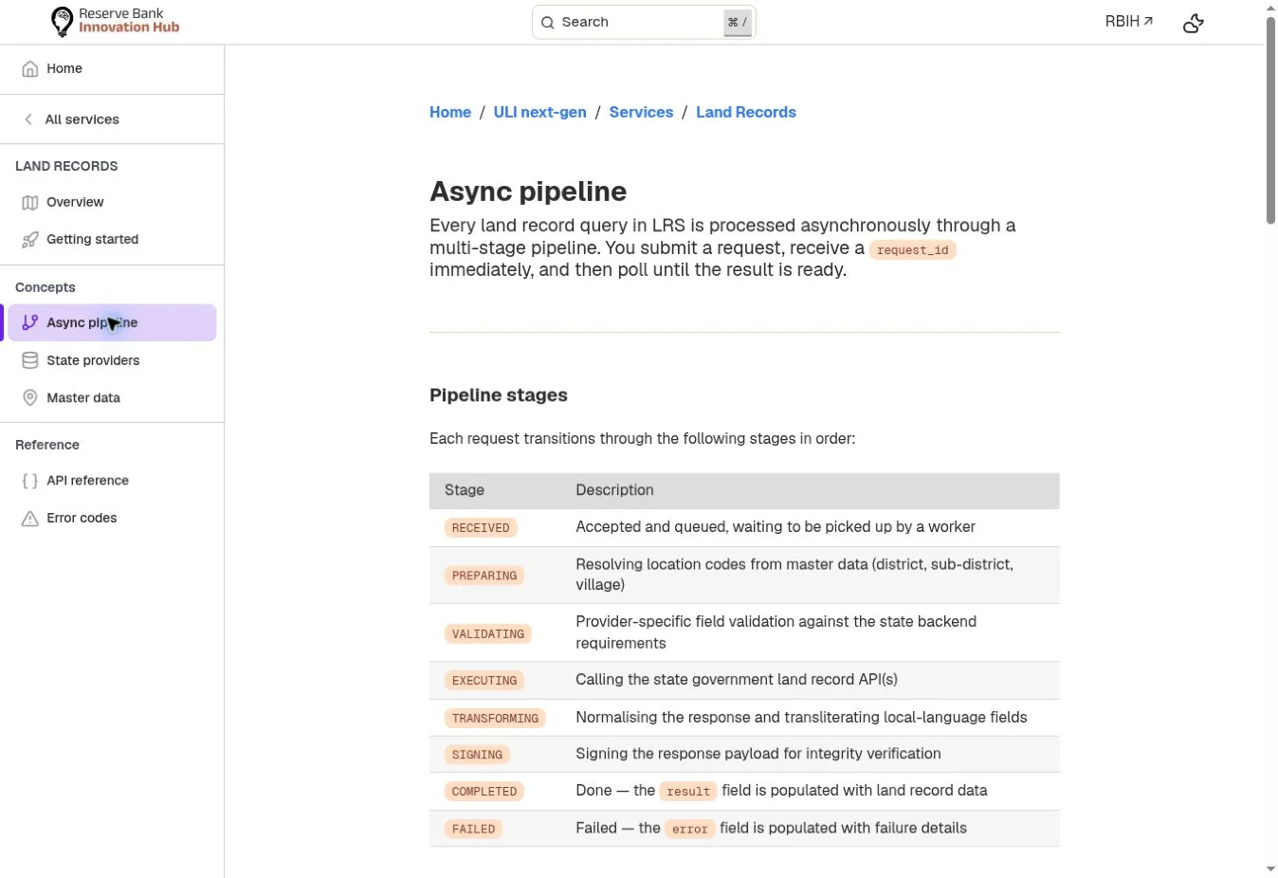Click the Land Records breadcrumb link
1278x878 pixels.
746,113
